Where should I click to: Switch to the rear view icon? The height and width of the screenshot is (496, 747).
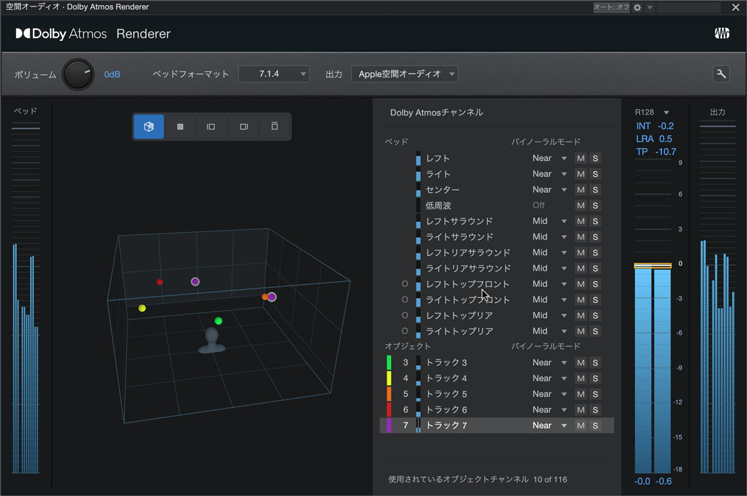tap(275, 126)
